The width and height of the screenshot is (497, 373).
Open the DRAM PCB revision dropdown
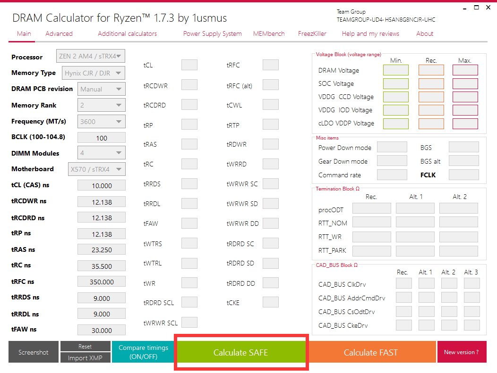[102, 89]
